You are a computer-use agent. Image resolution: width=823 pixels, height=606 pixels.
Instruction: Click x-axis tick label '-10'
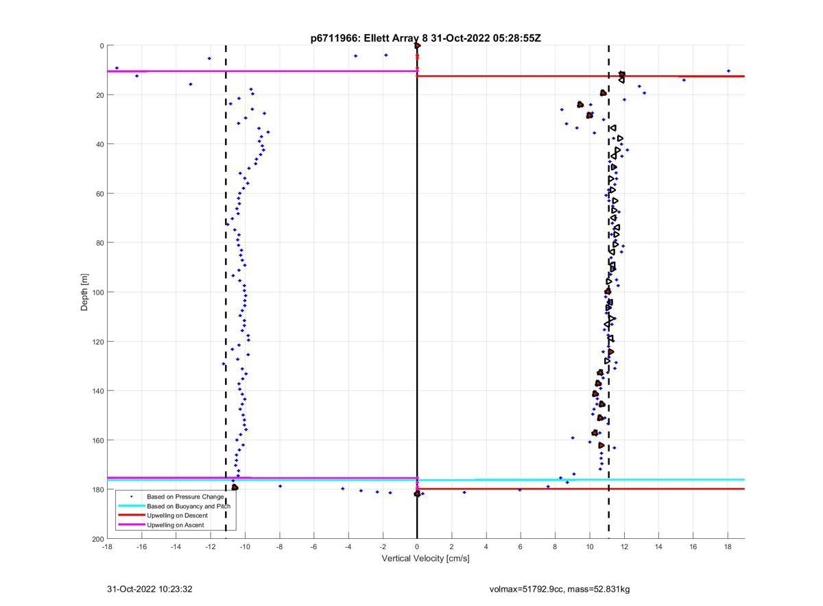click(245, 547)
